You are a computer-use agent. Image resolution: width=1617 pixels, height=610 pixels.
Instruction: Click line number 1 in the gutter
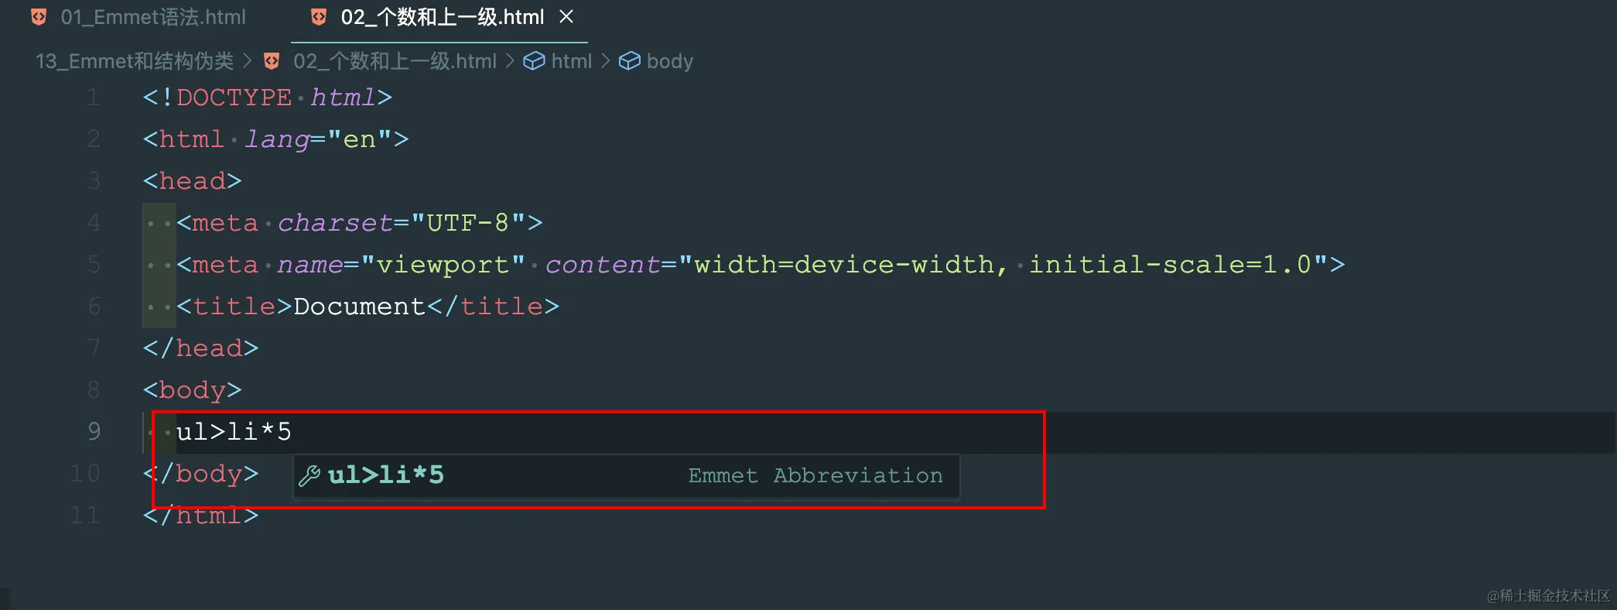click(x=94, y=98)
